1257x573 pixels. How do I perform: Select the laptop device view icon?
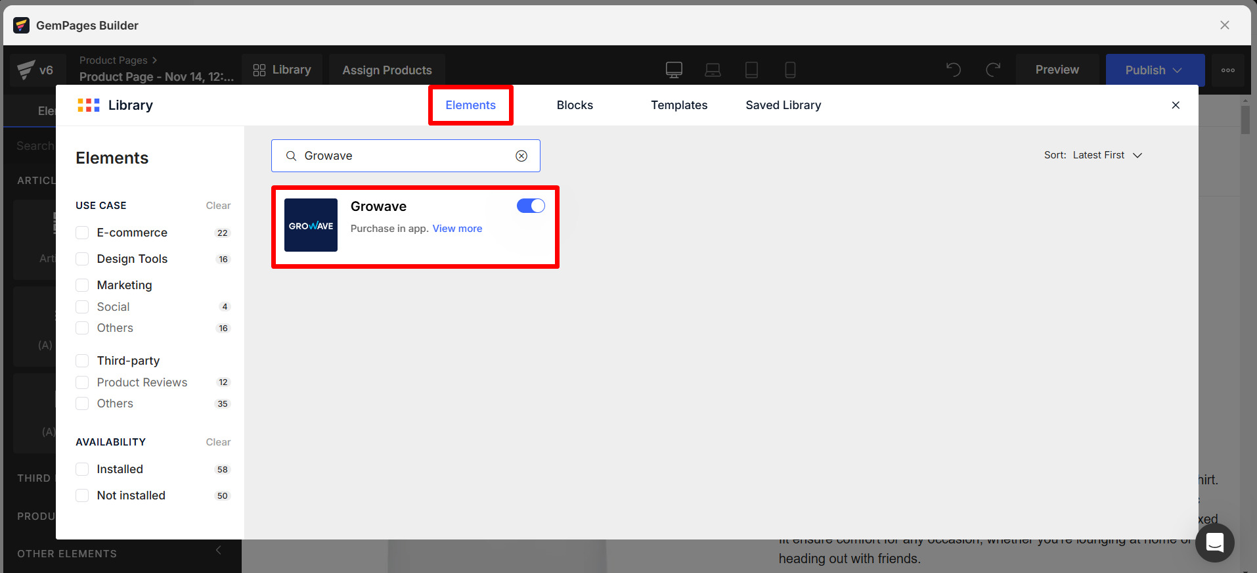[713, 70]
